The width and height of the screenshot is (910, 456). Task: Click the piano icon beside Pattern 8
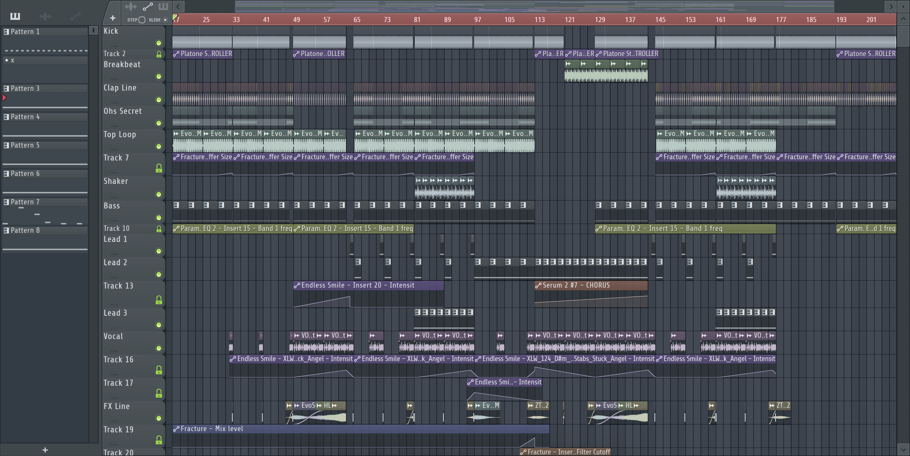click(x=6, y=230)
